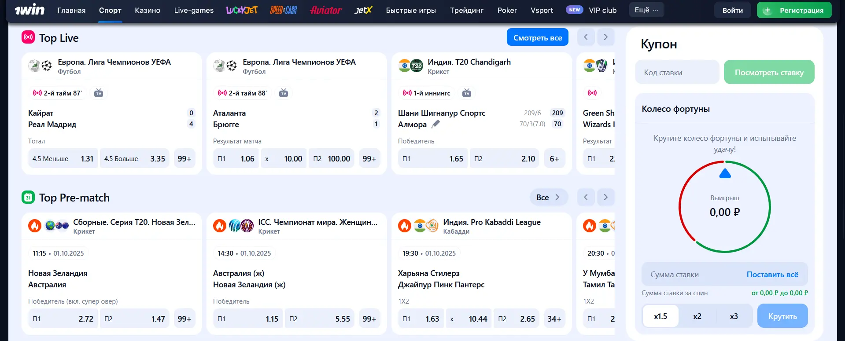The height and width of the screenshot is (341, 845).
Task: Click the 1win logo
Action: (x=30, y=10)
